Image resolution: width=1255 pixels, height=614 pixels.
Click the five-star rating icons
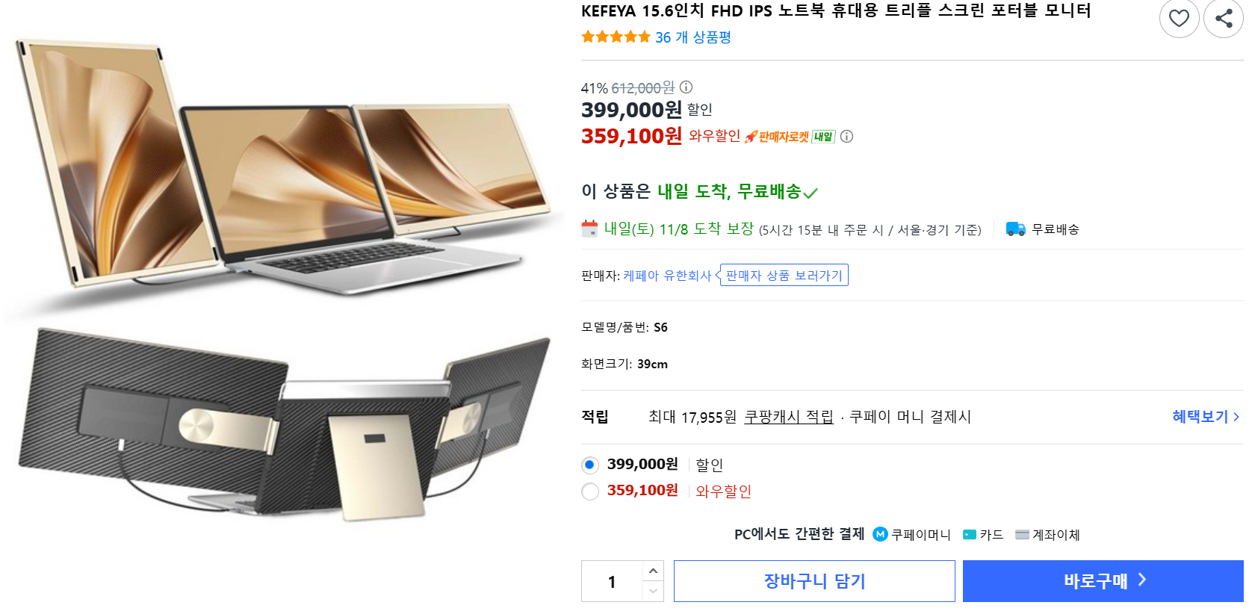(x=616, y=37)
